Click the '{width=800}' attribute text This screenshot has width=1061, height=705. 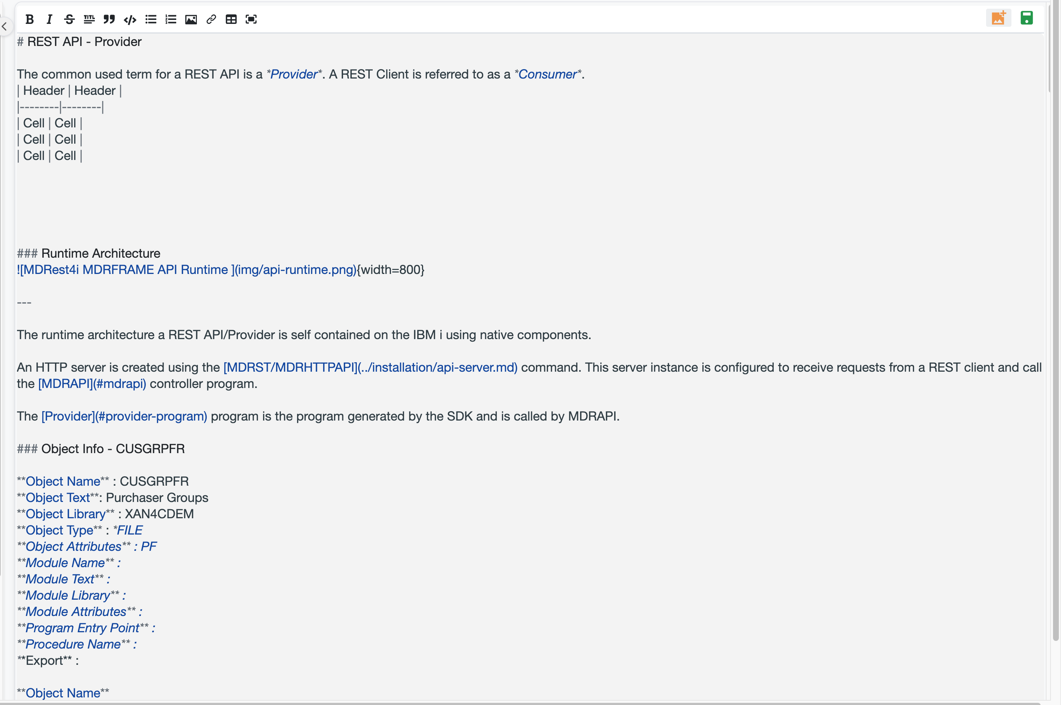point(391,270)
